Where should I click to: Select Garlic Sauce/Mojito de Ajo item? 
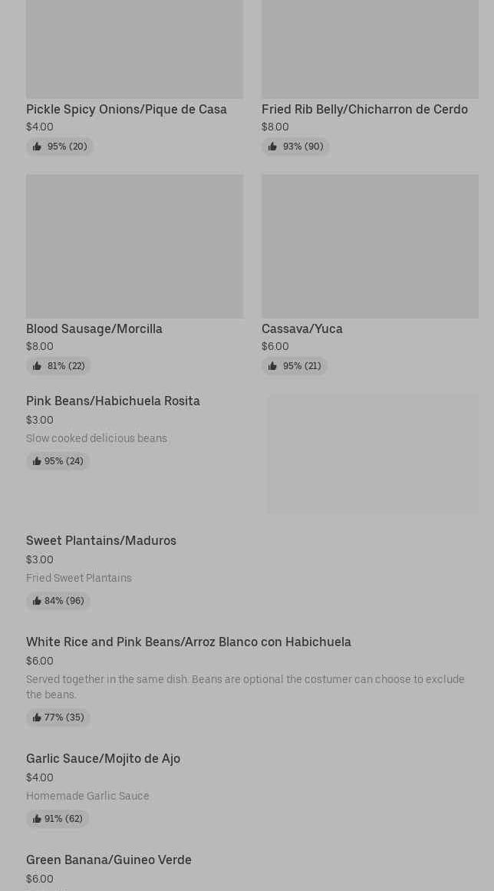pyautogui.click(x=104, y=758)
